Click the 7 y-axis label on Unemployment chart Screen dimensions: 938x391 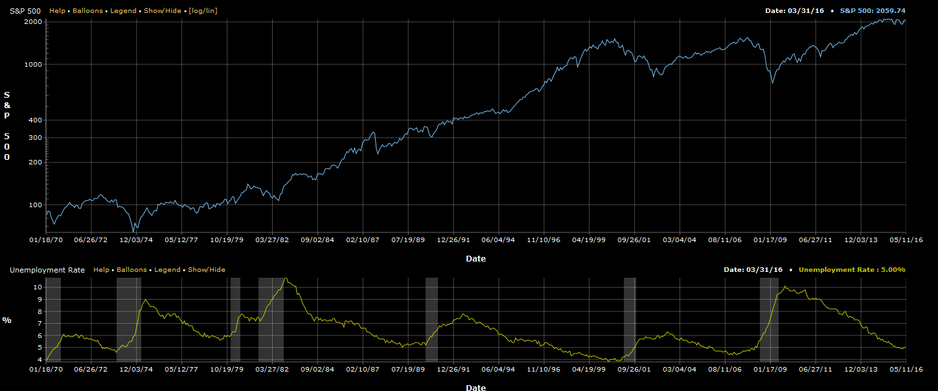(x=40, y=323)
